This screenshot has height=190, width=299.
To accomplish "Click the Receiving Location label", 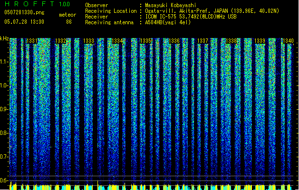I will click(x=111, y=11).
